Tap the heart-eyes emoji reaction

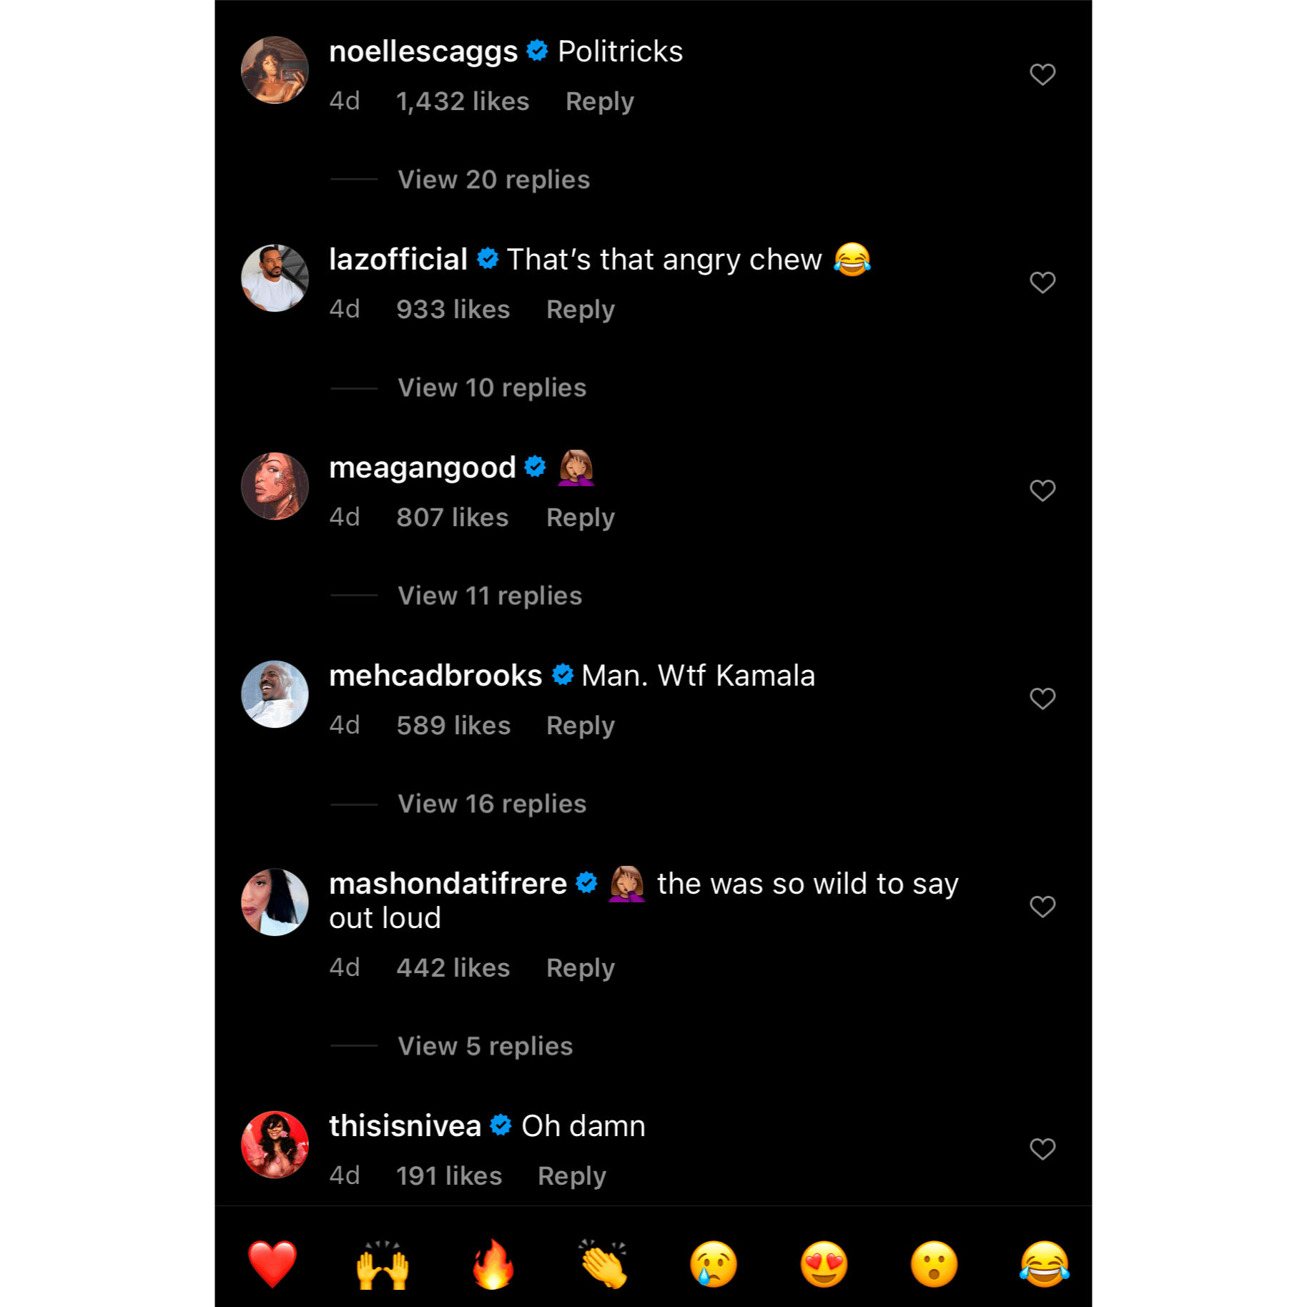click(x=824, y=1263)
